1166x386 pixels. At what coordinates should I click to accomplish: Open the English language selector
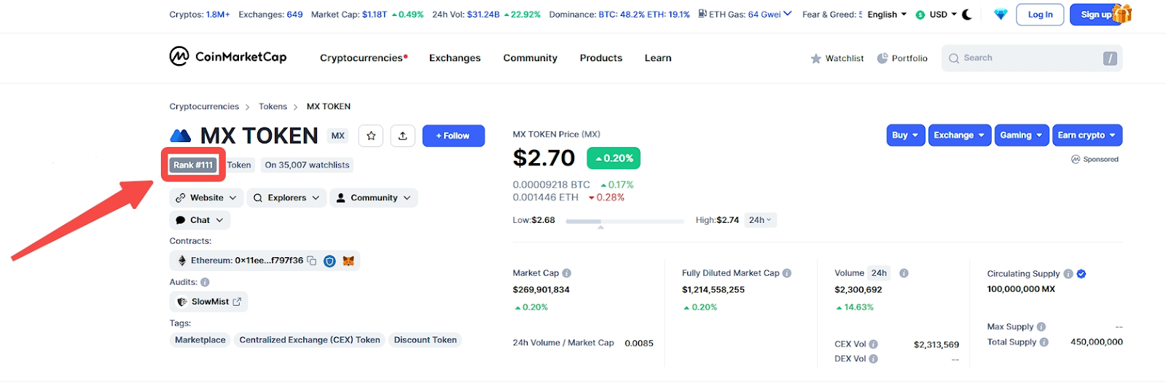click(x=887, y=15)
